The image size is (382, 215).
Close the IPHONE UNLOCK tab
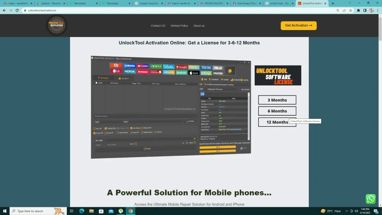[227, 4]
